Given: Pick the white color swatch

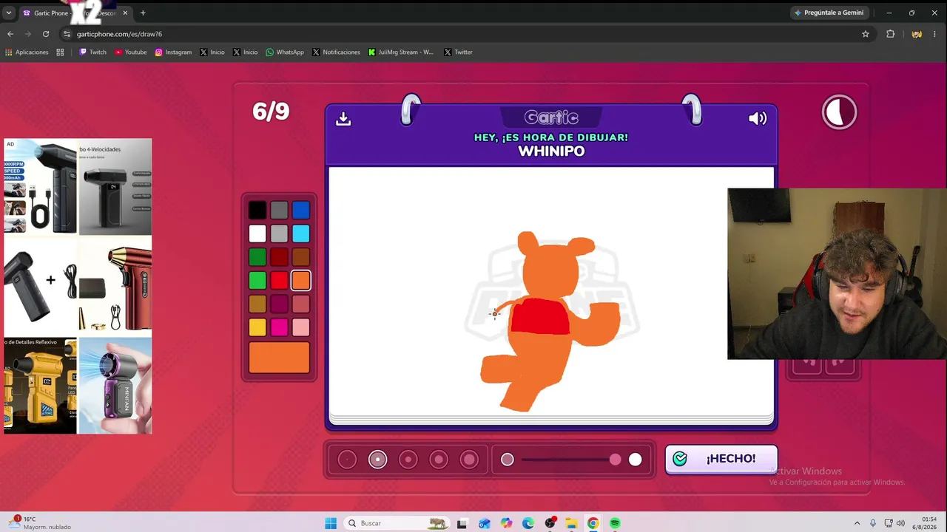Looking at the screenshot, I should [x=257, y=234].
